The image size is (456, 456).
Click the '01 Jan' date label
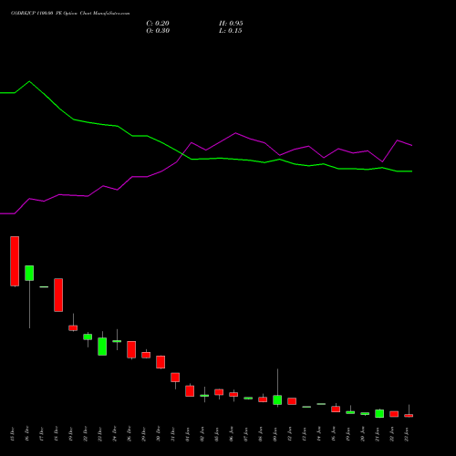188,434
